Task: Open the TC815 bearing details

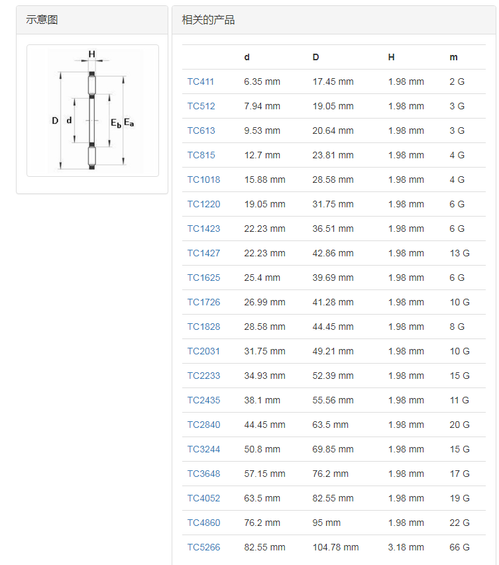Action: click(x=199, y=155)
